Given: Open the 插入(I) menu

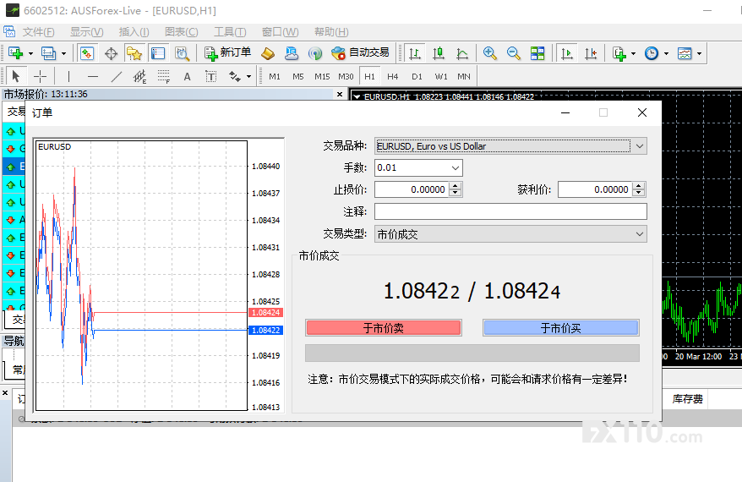Looking at the screenshot, I should [134, 32].
